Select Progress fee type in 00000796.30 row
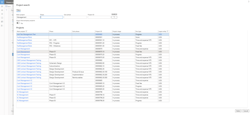 [x=146, y=101]
